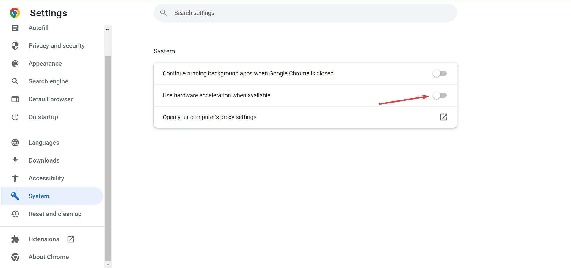This screenshot has height=268, width=571.
Task: Click the scrollbar down arrow
Action: (108, 264)
